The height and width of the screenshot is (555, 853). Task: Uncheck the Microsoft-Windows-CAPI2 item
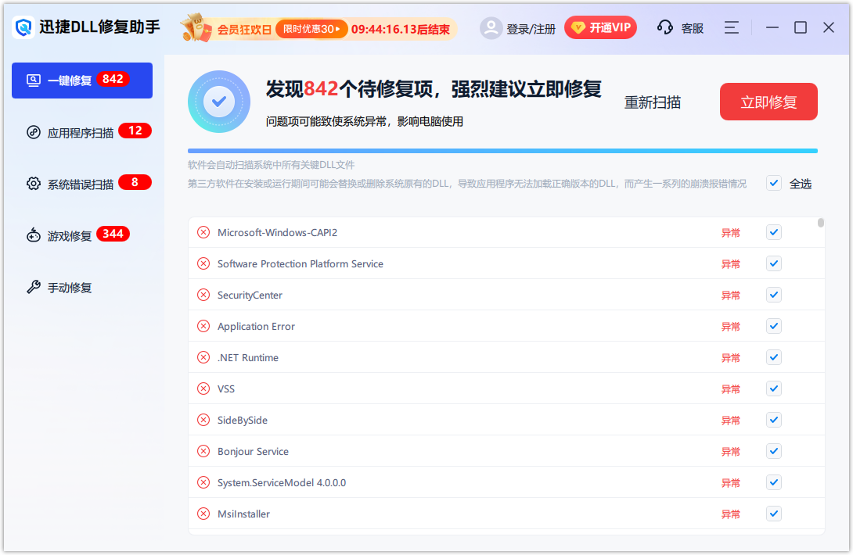pyautogui.click(x=774, y=232)
